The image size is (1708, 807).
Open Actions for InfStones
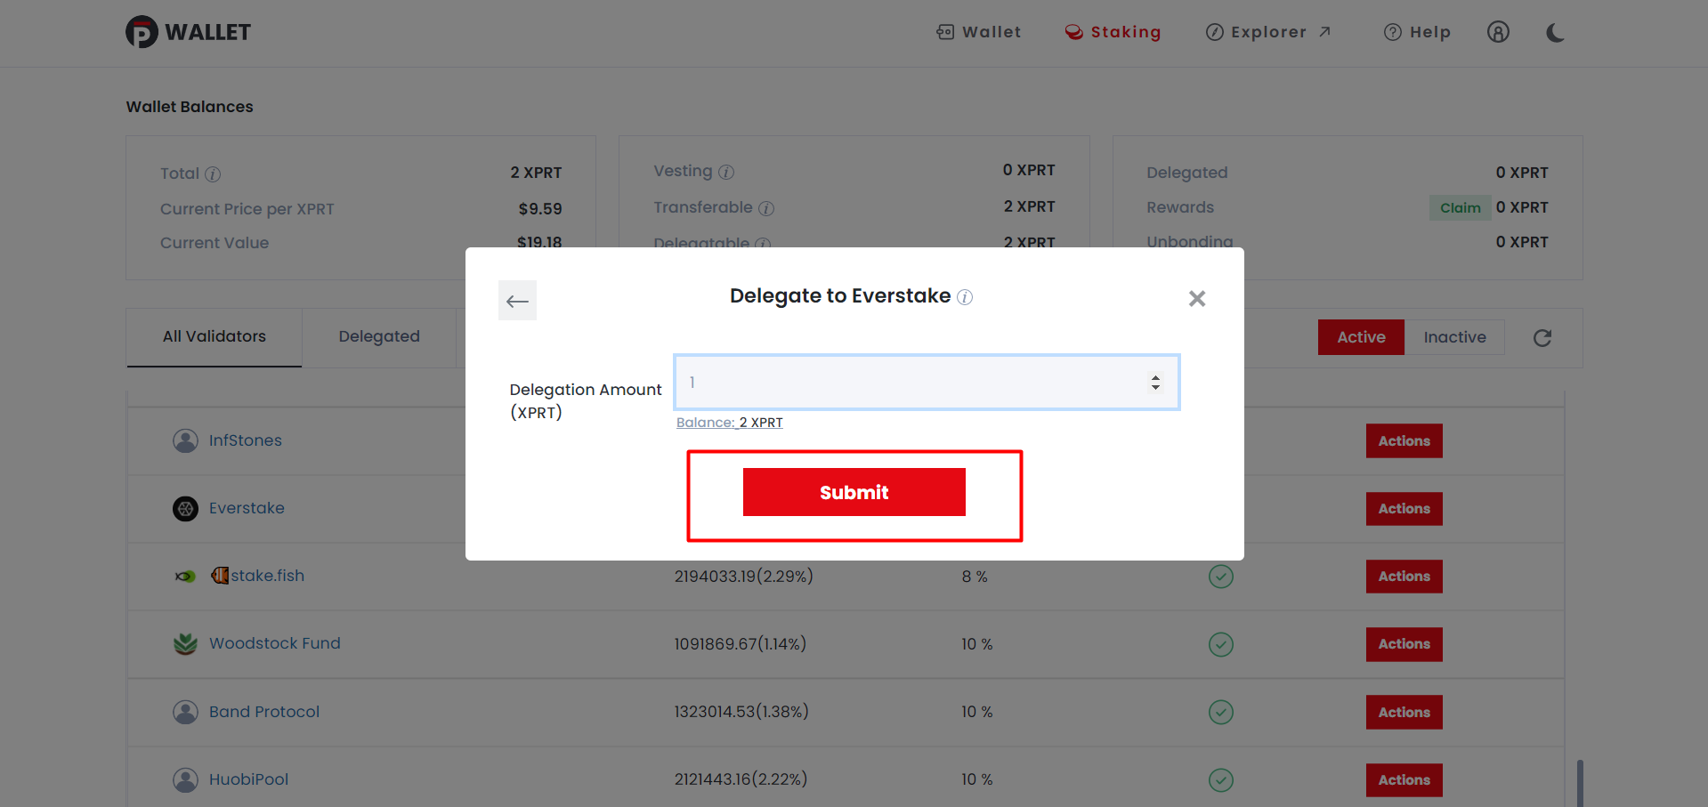1404,440
